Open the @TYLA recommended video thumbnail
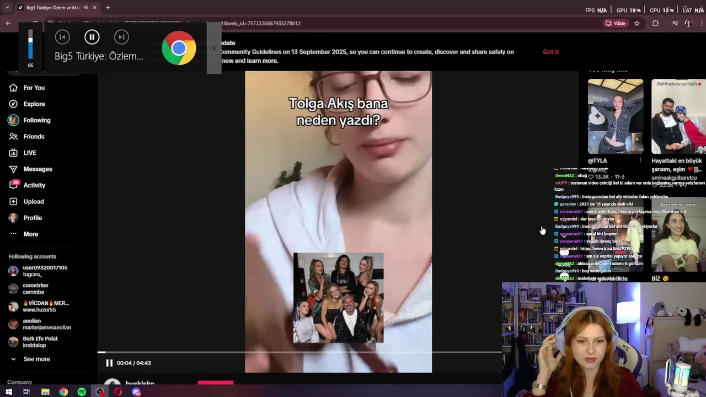The height and width of the screenshot is (397, 706). tap(616, 116)
